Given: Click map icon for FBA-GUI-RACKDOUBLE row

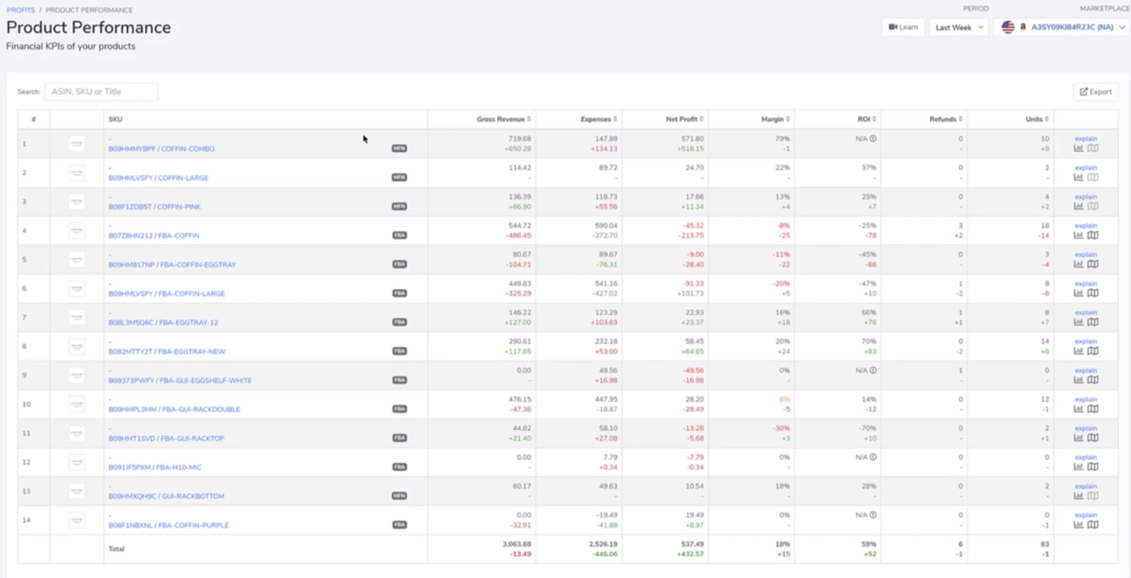Looking at the screenshot, I should click(1093, 409).
